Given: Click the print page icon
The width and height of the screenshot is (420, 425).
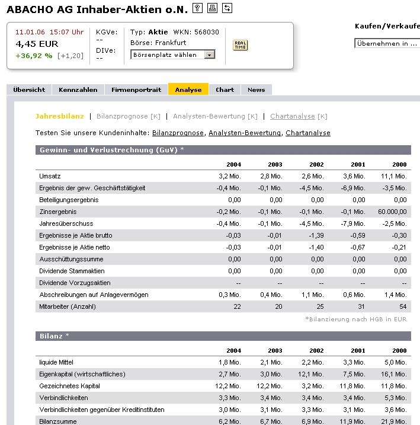Looking at the screenshot, I should 213,8.
